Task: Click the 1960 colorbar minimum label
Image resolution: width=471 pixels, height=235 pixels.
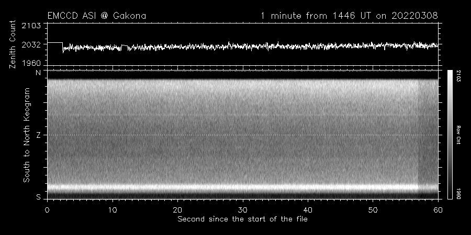Action: point(458,194)
